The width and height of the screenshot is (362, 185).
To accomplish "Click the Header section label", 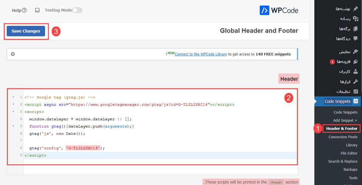I will (x=289, y=79).
